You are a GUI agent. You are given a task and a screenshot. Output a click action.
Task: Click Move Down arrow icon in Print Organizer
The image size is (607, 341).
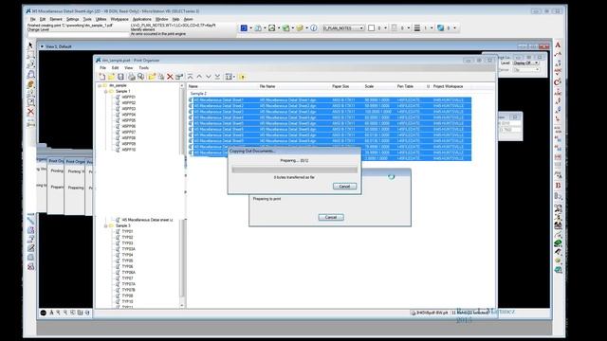(x=209, y=77)
